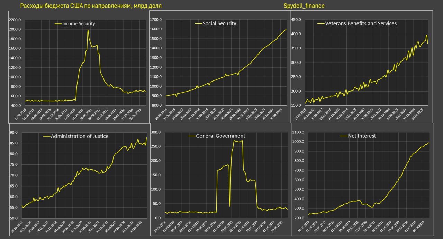The height and width of the screenshot is (239, 443).
Task: Select the Administration of Justice legend label
Action: pyautogui.click(x=79, y=136)
